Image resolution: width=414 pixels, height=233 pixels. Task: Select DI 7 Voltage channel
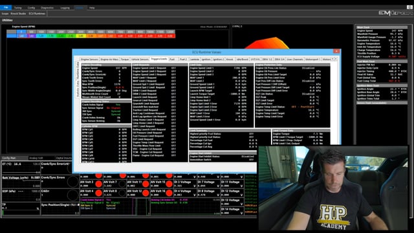click(x=208, y=184)
